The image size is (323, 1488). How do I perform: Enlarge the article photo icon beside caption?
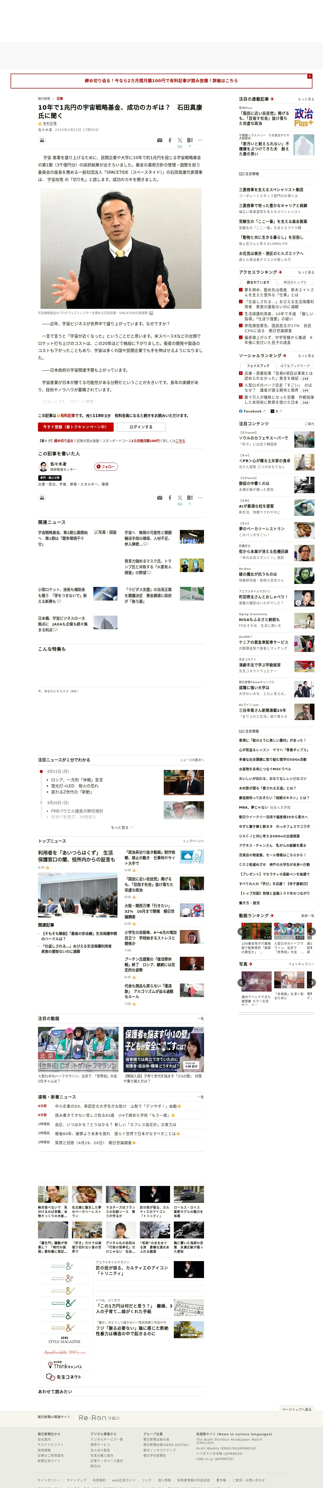[151, 313]
